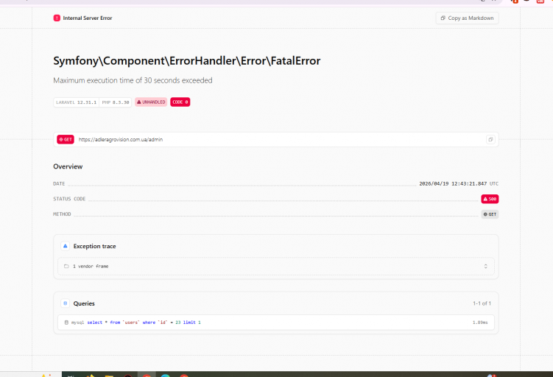Screen dimensions: 553x377
Task: Select the Symfony FatalError exception heading
Action: pyautogui.click(x=186, y=61)
